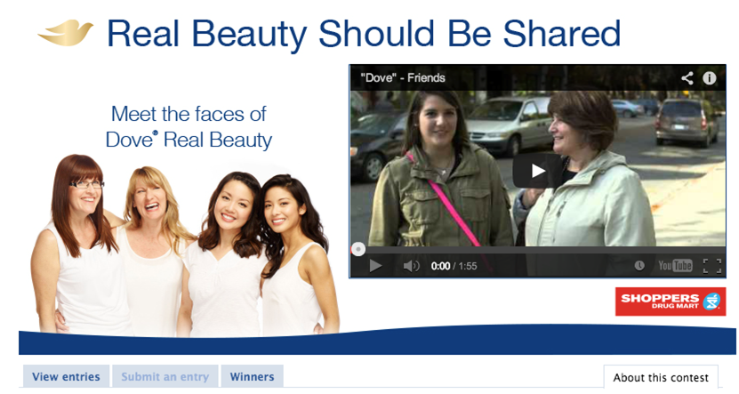
Task: Click the Real Beauty Should Be Shared heading
Action: (x=364, y=34)
